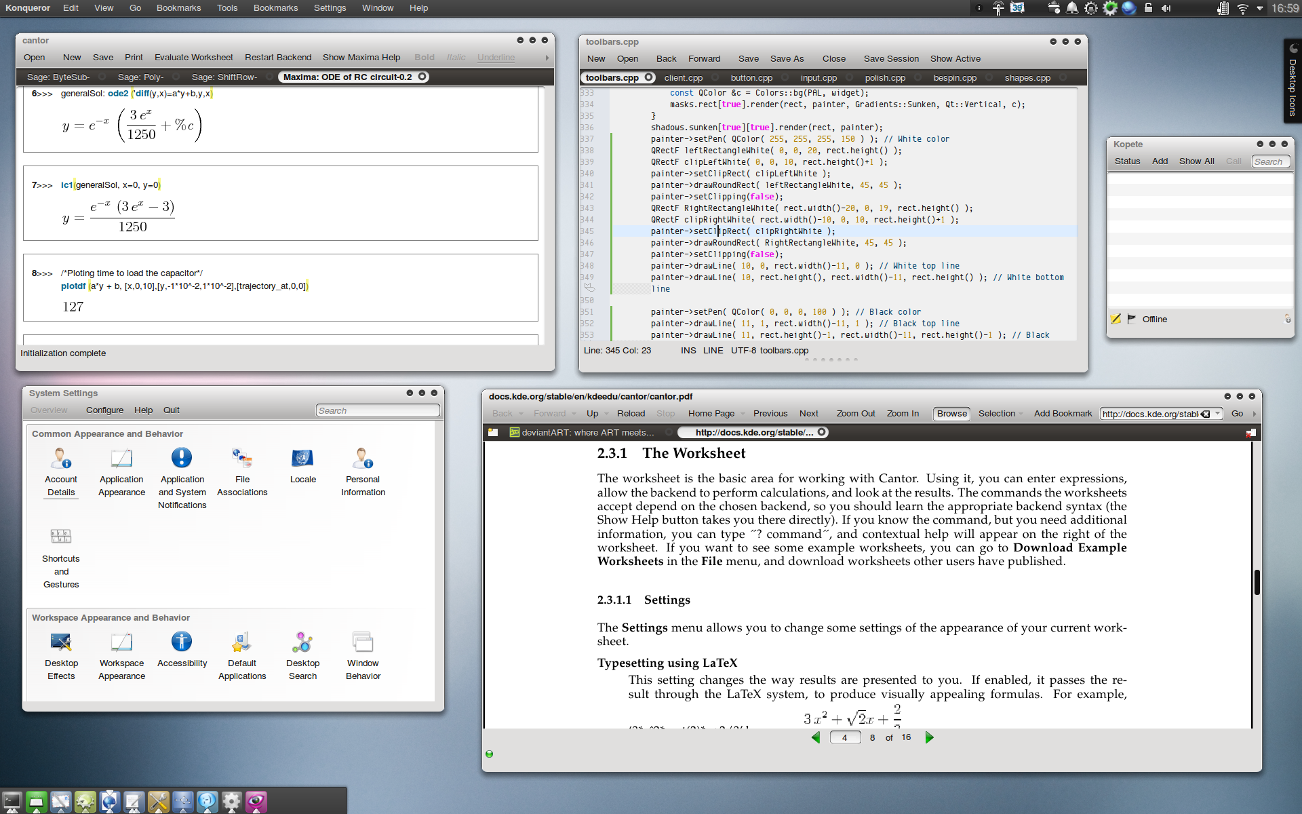
Task: Open Application and System Notifications
Action: tap(182, 479)
